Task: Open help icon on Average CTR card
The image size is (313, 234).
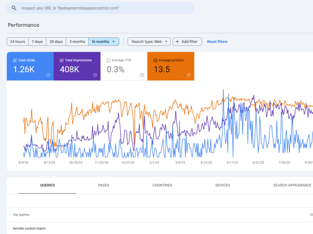Action: [x=142, y=75]
